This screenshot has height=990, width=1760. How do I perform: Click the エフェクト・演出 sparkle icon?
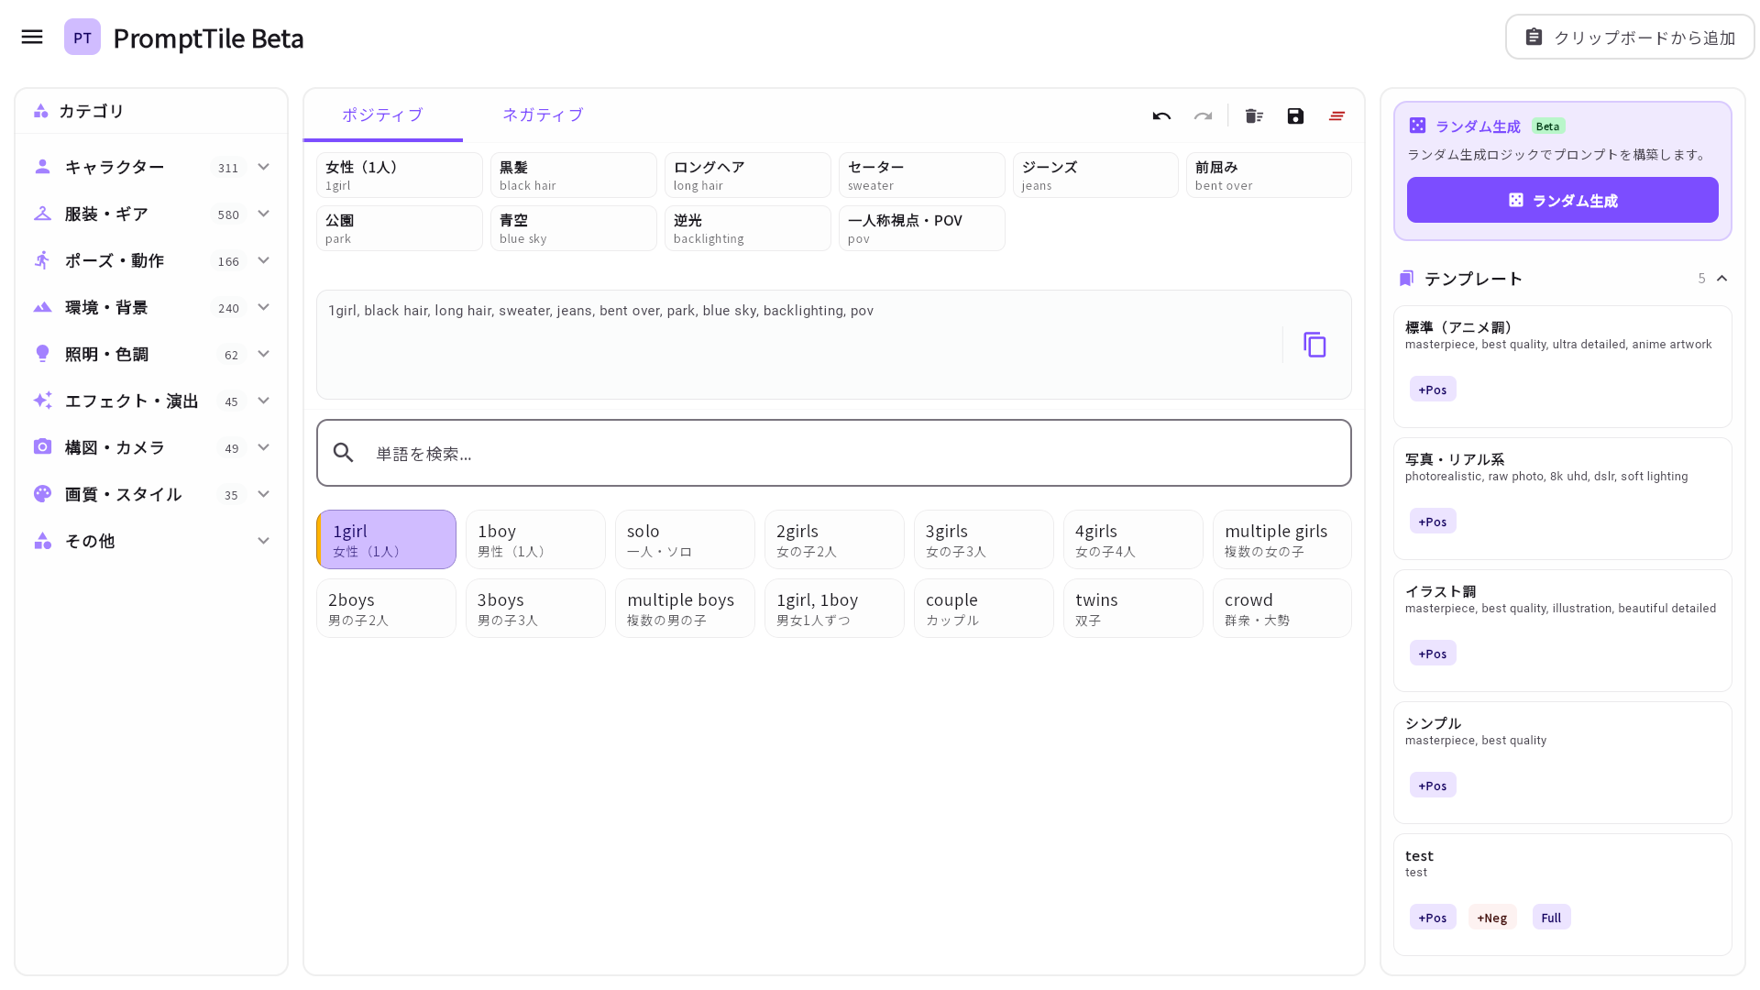coord(42,401)
